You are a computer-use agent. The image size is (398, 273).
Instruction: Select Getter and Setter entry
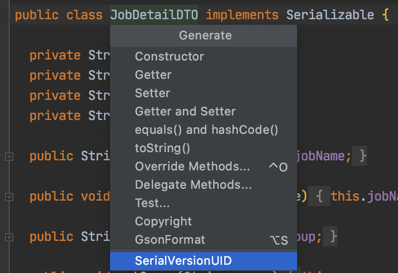point(185,111)
